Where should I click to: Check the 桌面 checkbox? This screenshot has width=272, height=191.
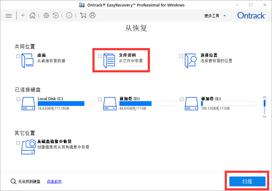click(x=18, y=56)
